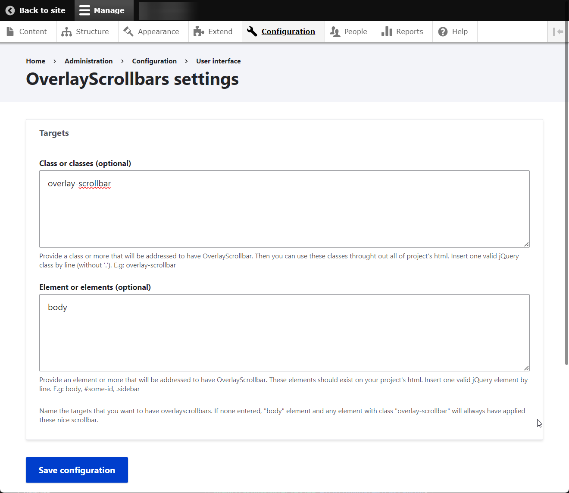Click the toolbar orientation icon at far right
Screen dimensions: 569x493
(x=557, y=31)
